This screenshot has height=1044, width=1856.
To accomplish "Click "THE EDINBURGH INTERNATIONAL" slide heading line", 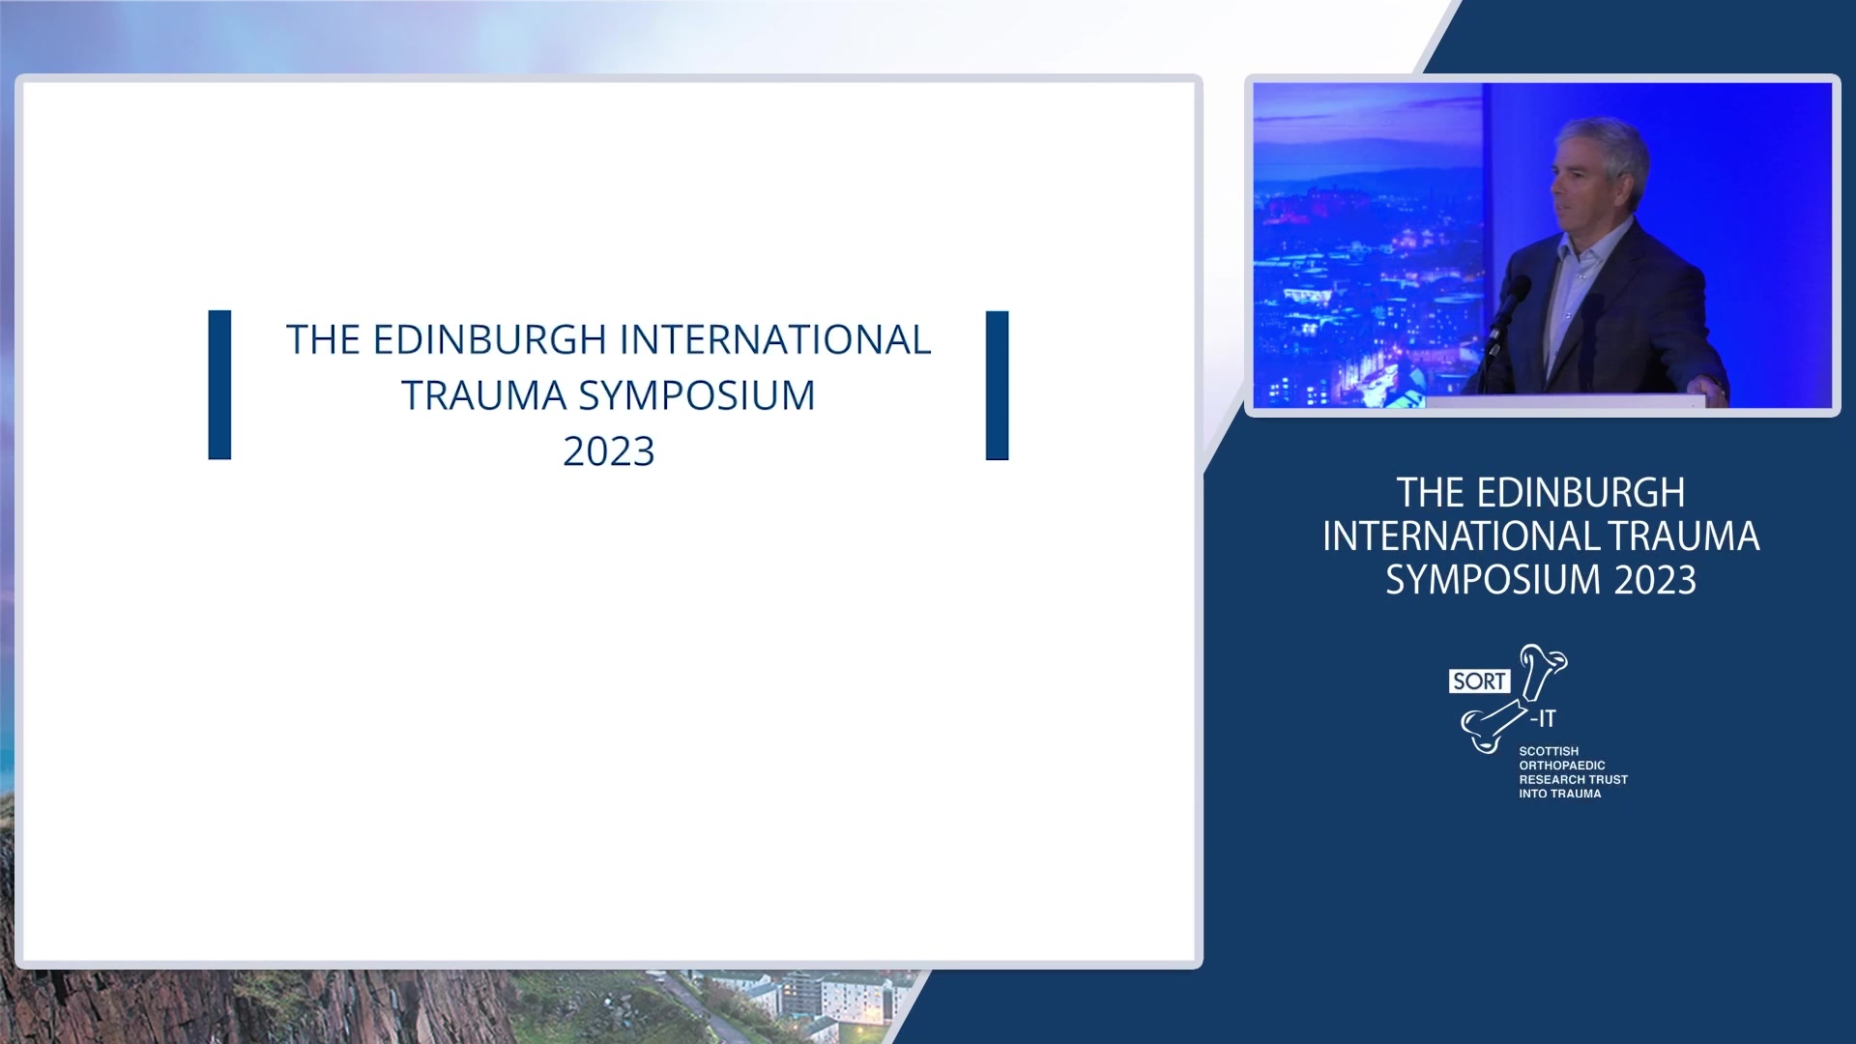I will pyautogui.click(x=608, y=340).
